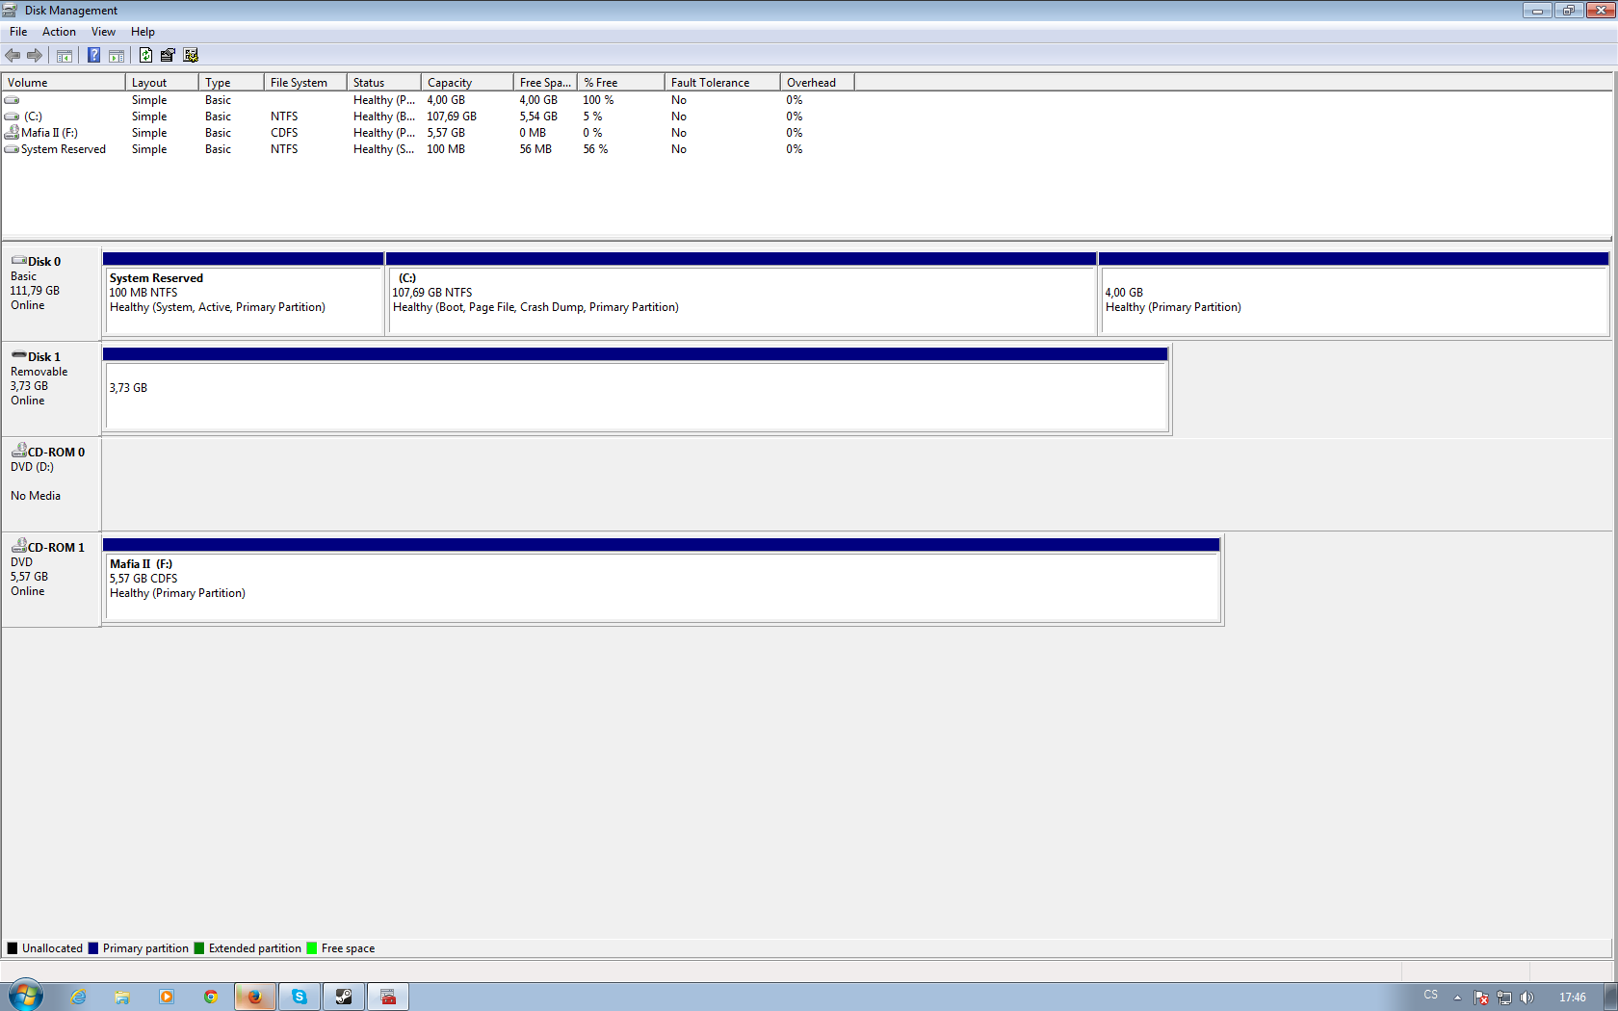
Task: Open Steam from the taskbar
Action: (x=344, y=997)
